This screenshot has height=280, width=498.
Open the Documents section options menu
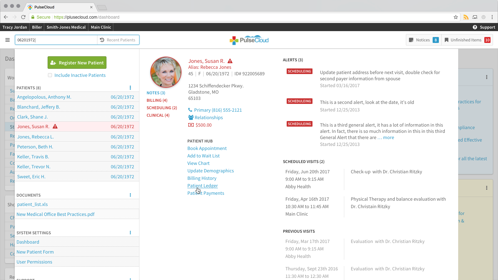(x=130, y=195)
